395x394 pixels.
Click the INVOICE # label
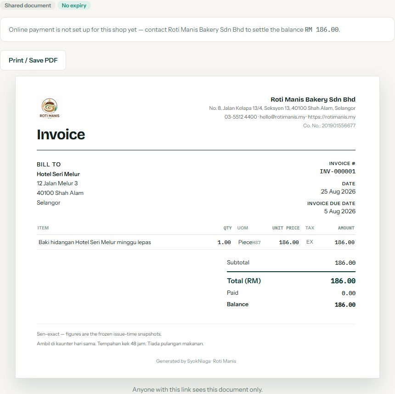(x=342, y=163)
